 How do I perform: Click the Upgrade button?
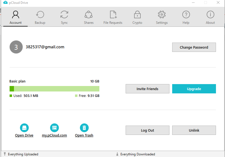tap(194, 89)
